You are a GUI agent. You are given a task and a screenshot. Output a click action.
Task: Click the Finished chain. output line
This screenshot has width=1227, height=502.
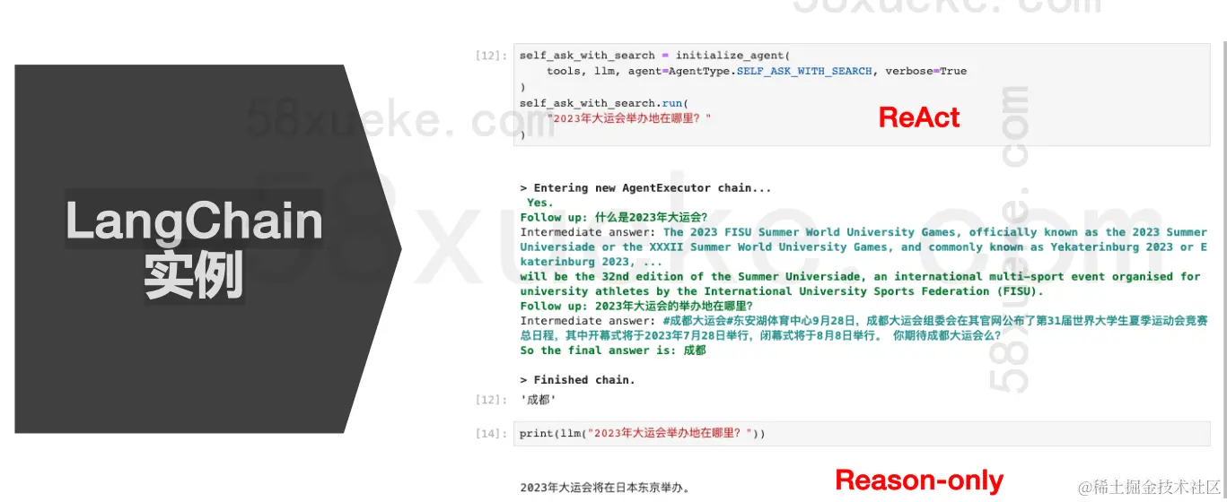[577, 380]
